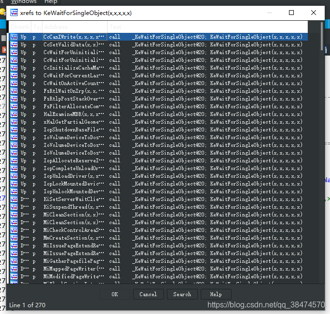Select the IopShutdownBaseFile xref row icon
The width and height of the screenshot is (330, 314).
(14, 129)
